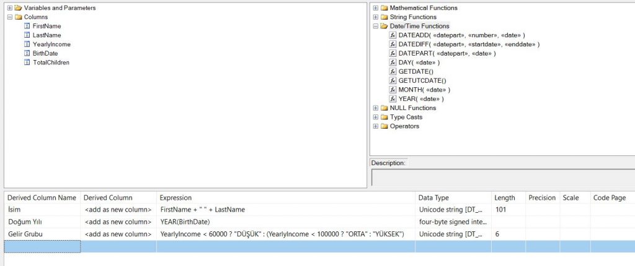Screen dimensions: 635x266
Task: Expand the Variables and Parameters node
Action: click(x=10, y=8)
